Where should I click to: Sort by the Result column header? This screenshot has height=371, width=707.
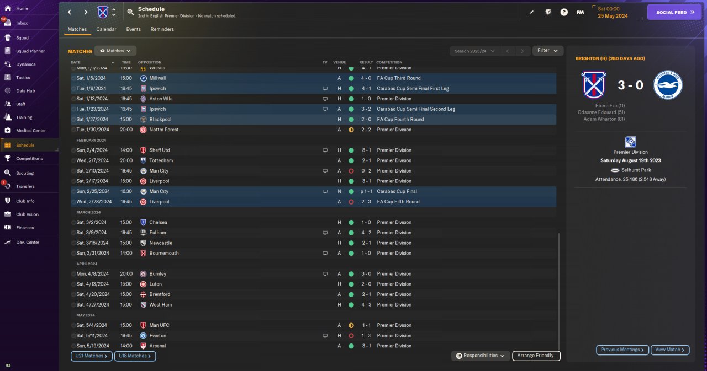click(x=366, y=62)
